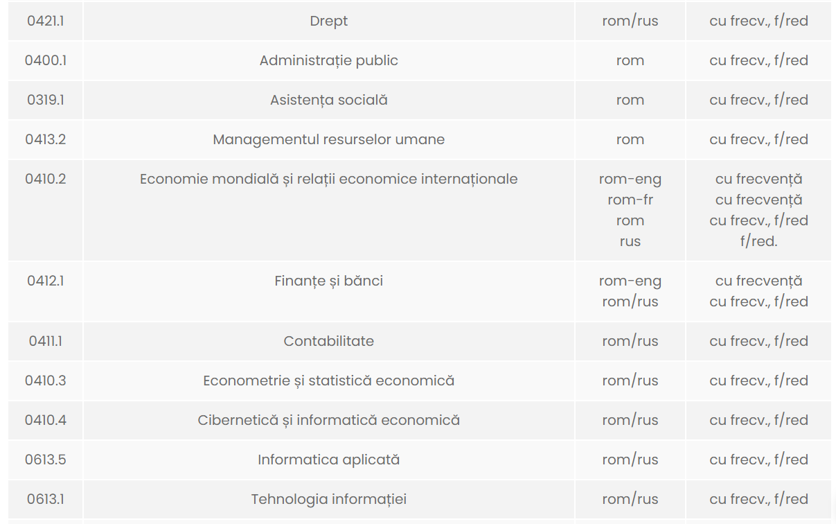836x524 pixels.
Task: Click code 0411.1 in Contabilitate row
Action: point(46,341)
